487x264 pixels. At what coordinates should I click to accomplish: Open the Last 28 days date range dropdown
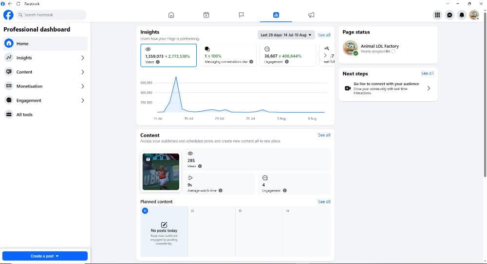click(286, 35)
